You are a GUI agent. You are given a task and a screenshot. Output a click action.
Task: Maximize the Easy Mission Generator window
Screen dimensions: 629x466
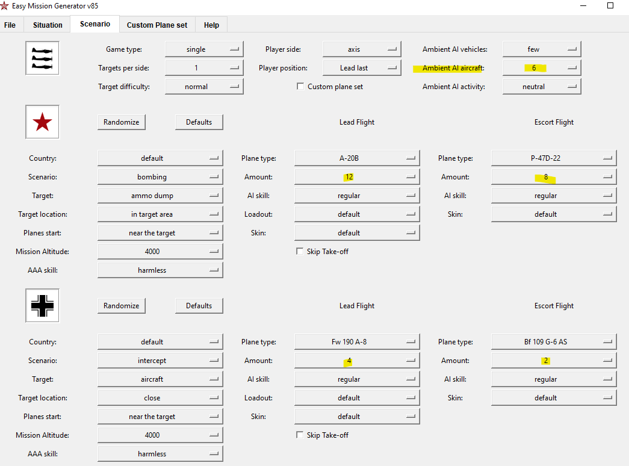(x=610, y=5)
